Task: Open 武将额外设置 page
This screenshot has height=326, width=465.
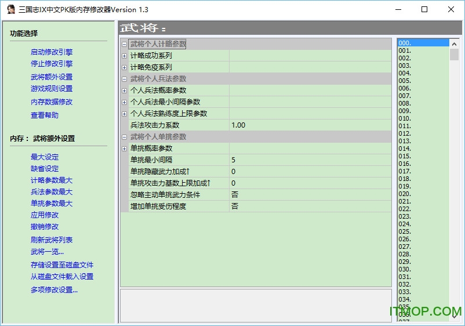Action: [x=52, y=77]
